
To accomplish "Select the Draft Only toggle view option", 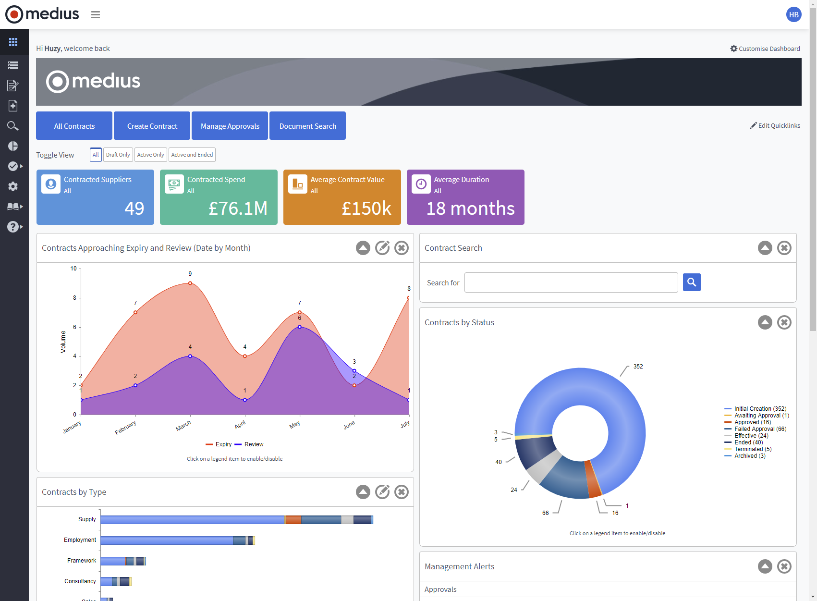I will (x=118, y=155).
